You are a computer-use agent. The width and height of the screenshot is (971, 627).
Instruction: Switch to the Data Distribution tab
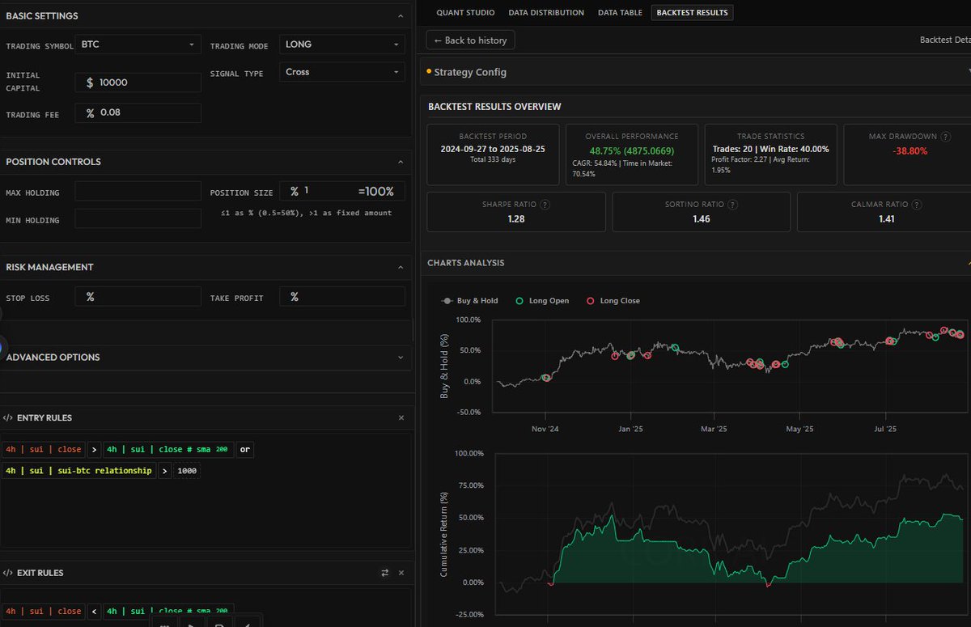[x=546, y=13]
